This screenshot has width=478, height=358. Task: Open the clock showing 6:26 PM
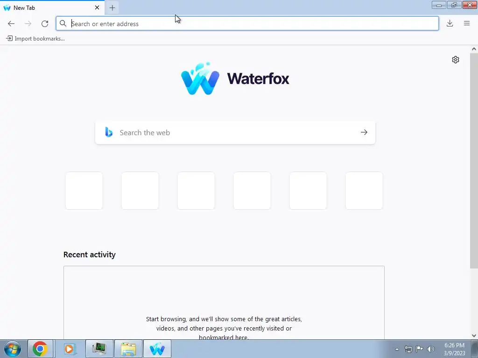click(x=454, y=349)
